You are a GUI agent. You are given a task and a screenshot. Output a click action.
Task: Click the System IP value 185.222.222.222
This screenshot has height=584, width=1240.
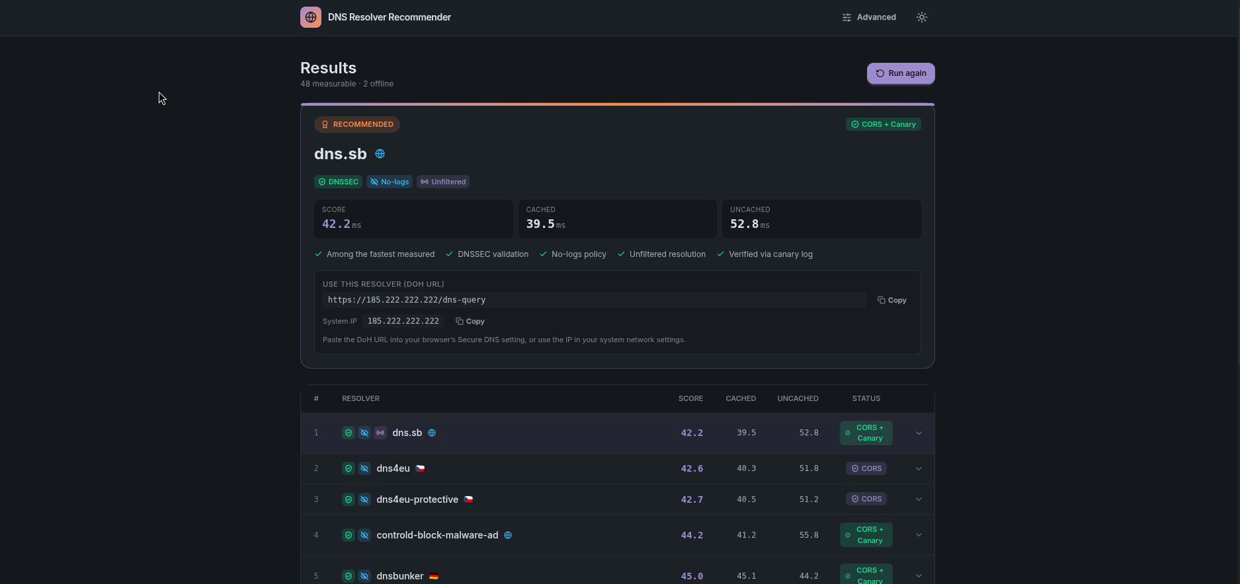click(403, 321)
